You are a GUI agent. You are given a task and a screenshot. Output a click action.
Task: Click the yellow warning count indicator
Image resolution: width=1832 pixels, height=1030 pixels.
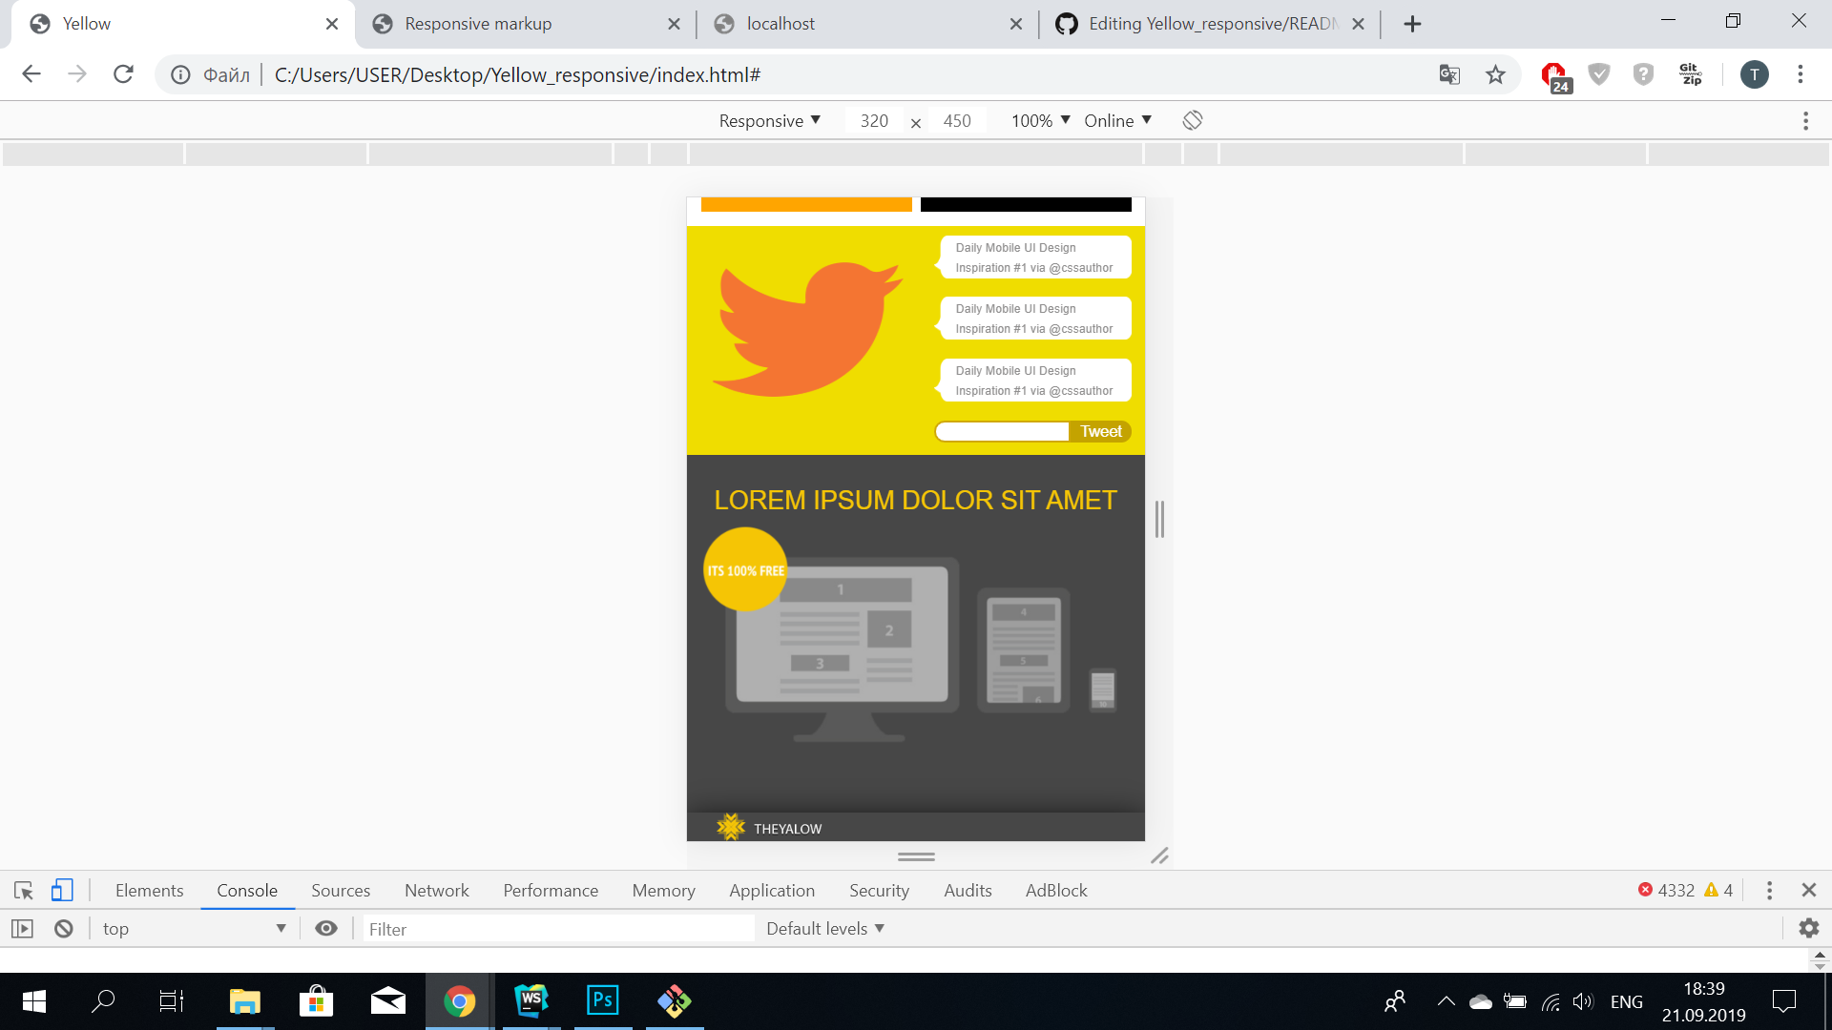pyautogui.click(x=1718, y=890)
